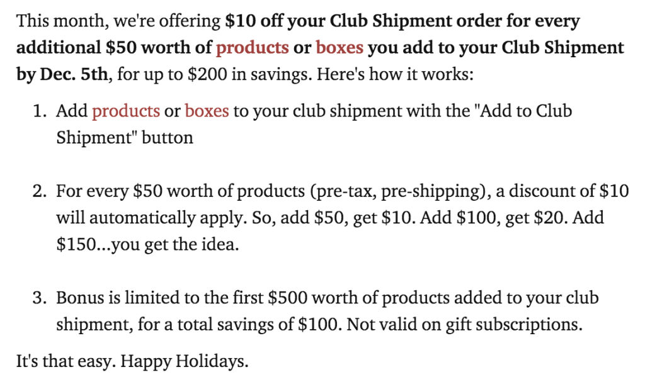Select the list number "2." marker
This screenshot has width=645, height=377.
40,191
